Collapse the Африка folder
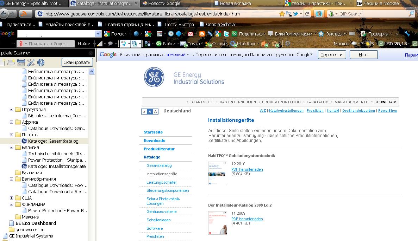The image size is (418, 241). 12,122
